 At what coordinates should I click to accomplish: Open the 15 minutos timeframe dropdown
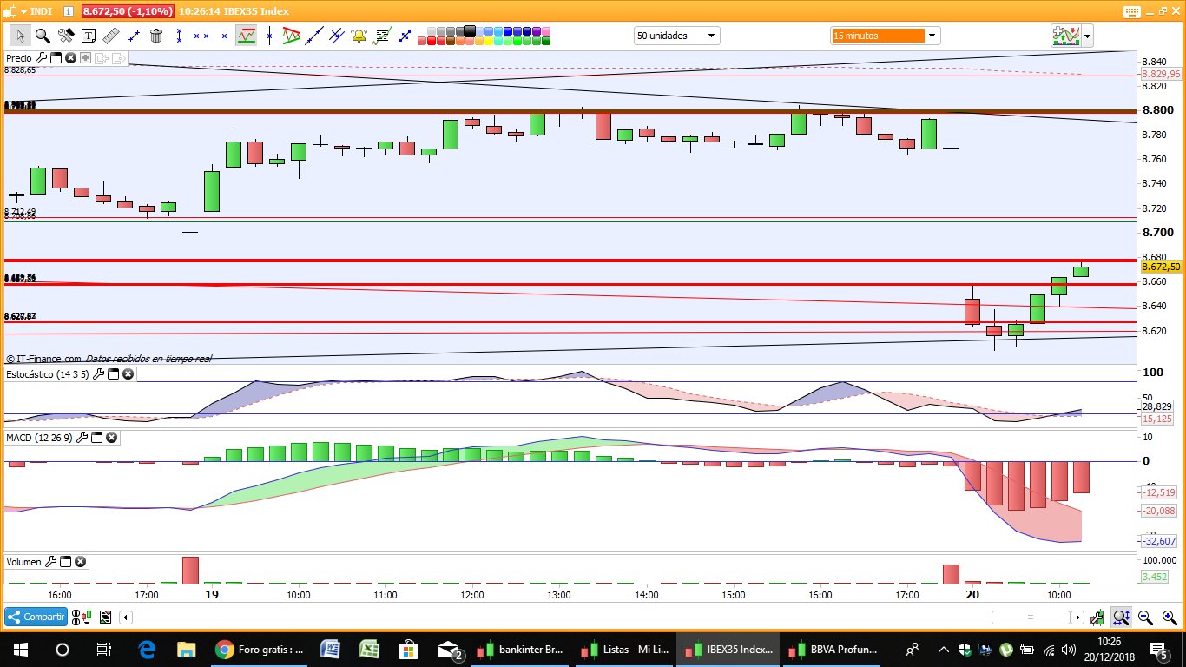point(886,36)
